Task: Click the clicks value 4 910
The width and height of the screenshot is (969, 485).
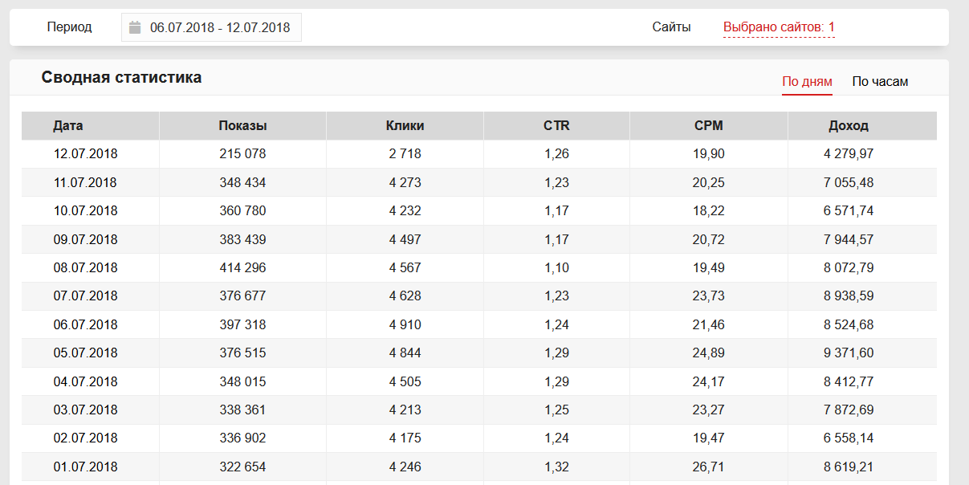Action: [405, 325]
